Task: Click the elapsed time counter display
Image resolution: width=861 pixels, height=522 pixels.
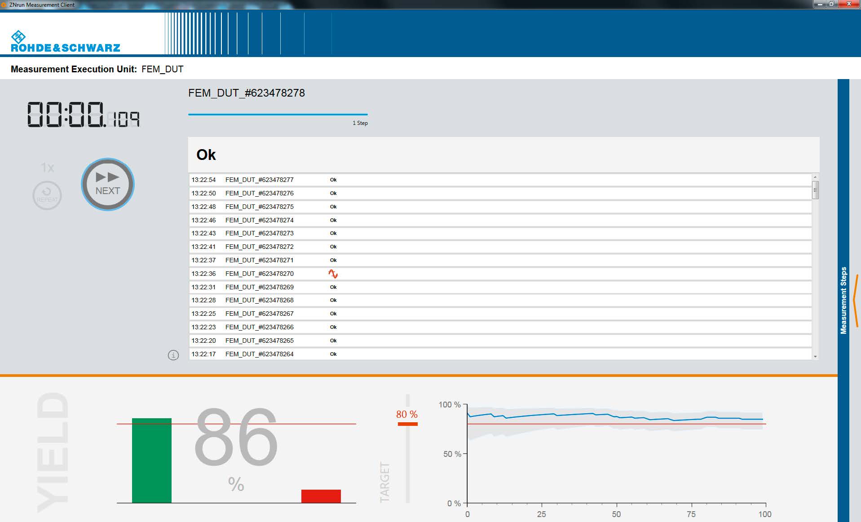Action: coord(84,115)
